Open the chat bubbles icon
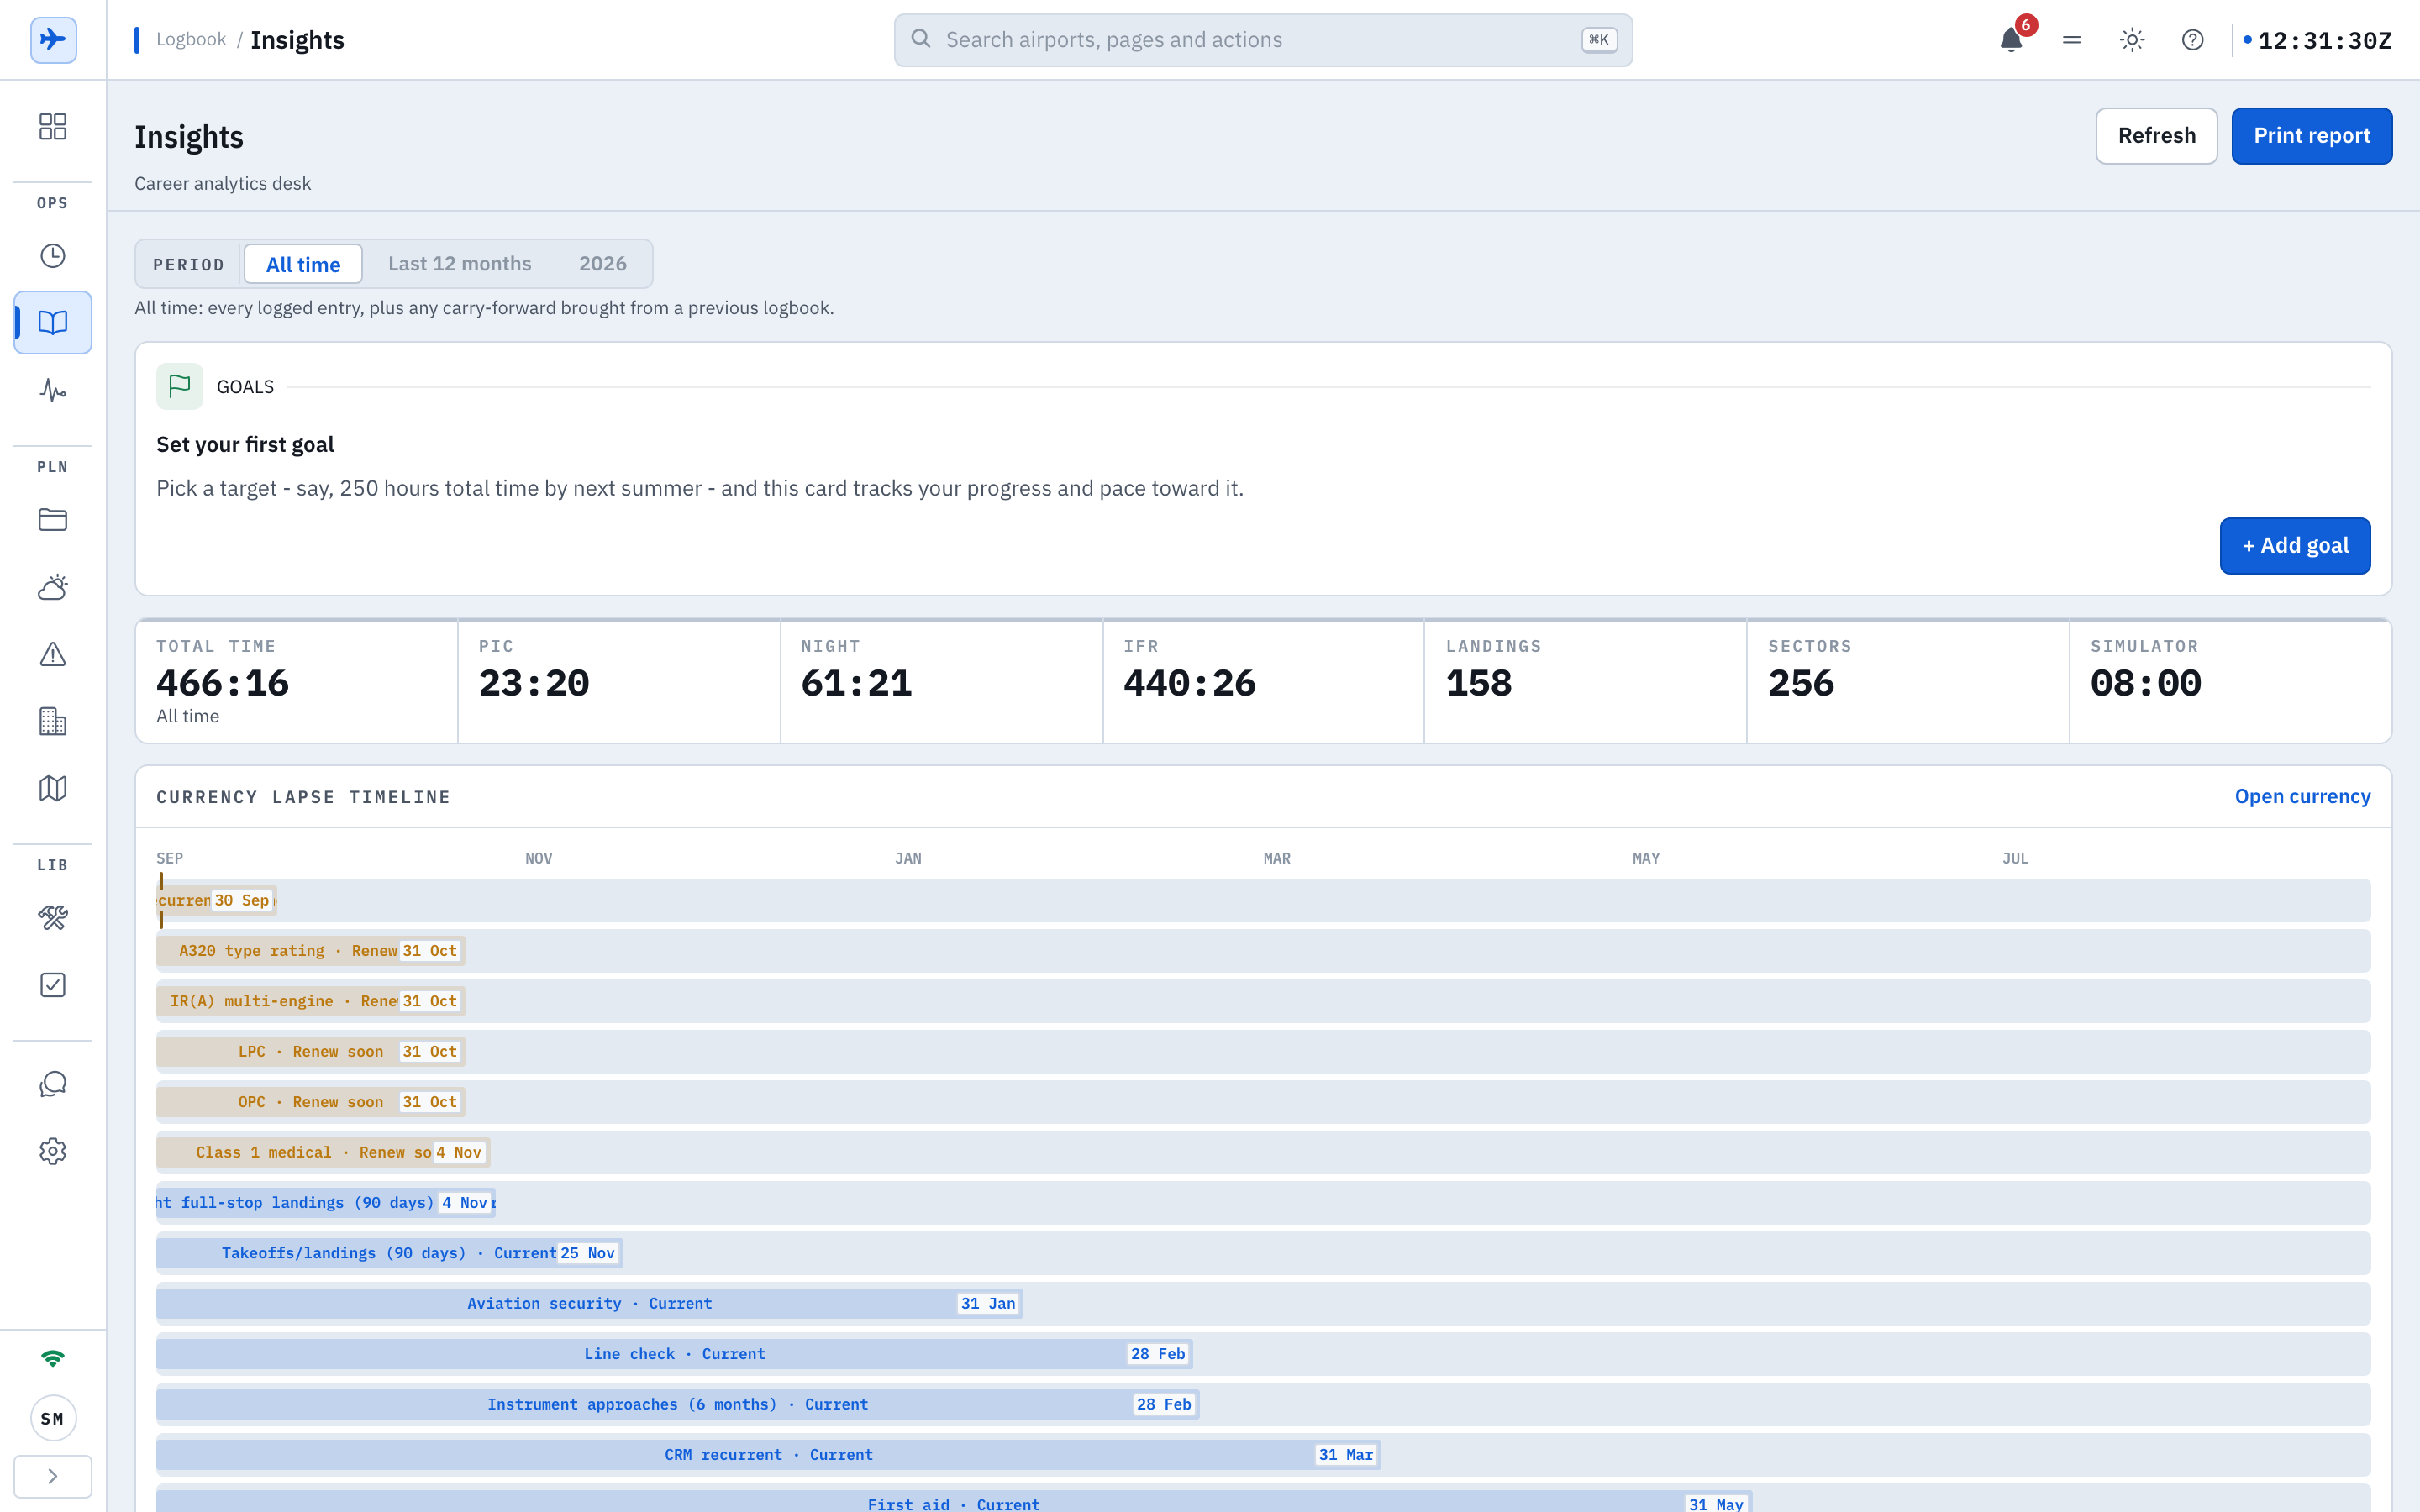The width and height of the screenshot is (2420, 1512). 53,1084
